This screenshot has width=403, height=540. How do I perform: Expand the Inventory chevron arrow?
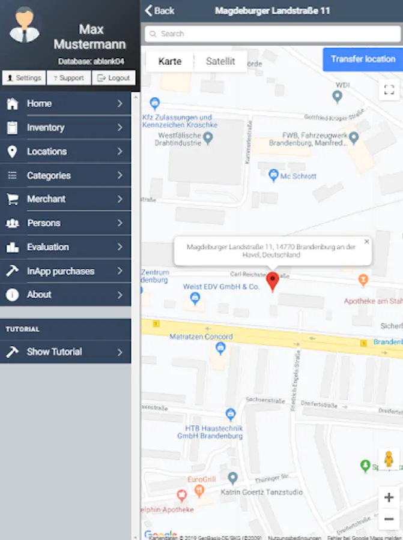120,127
